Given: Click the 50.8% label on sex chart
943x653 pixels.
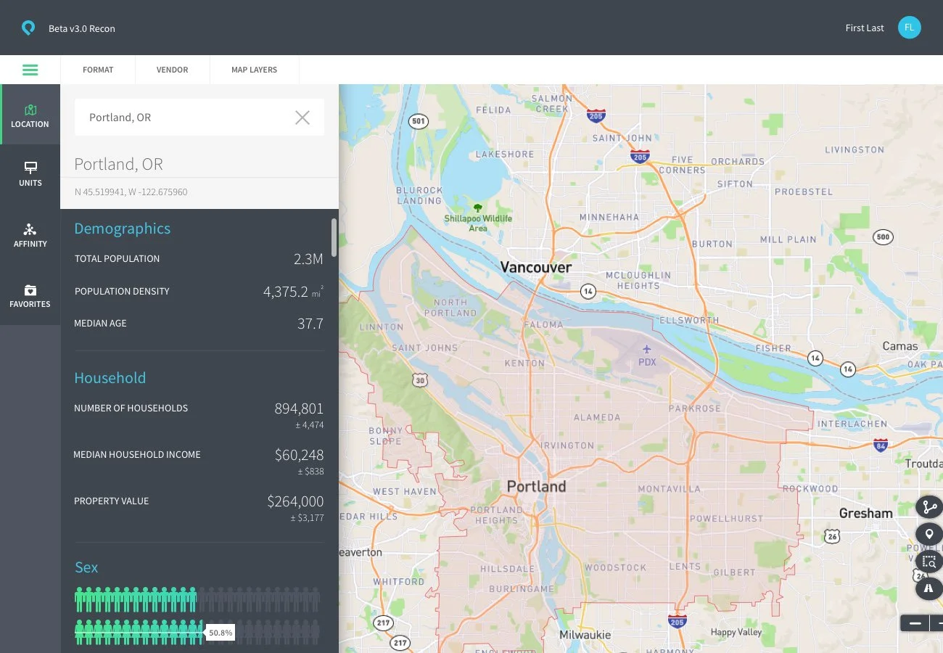Looking at the screenshot, I should pyautogui.click(x=221, y=633).
